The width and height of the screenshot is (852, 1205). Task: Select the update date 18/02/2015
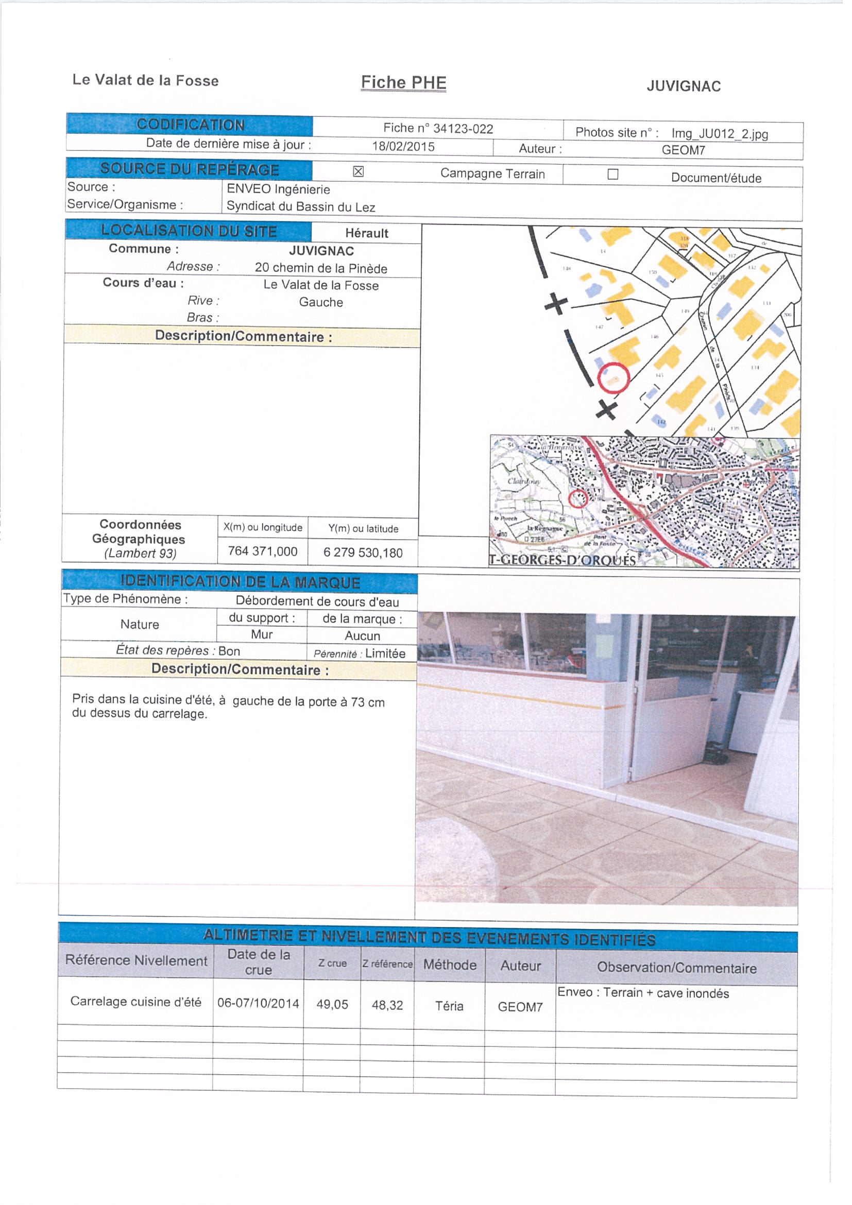(403, 147)
